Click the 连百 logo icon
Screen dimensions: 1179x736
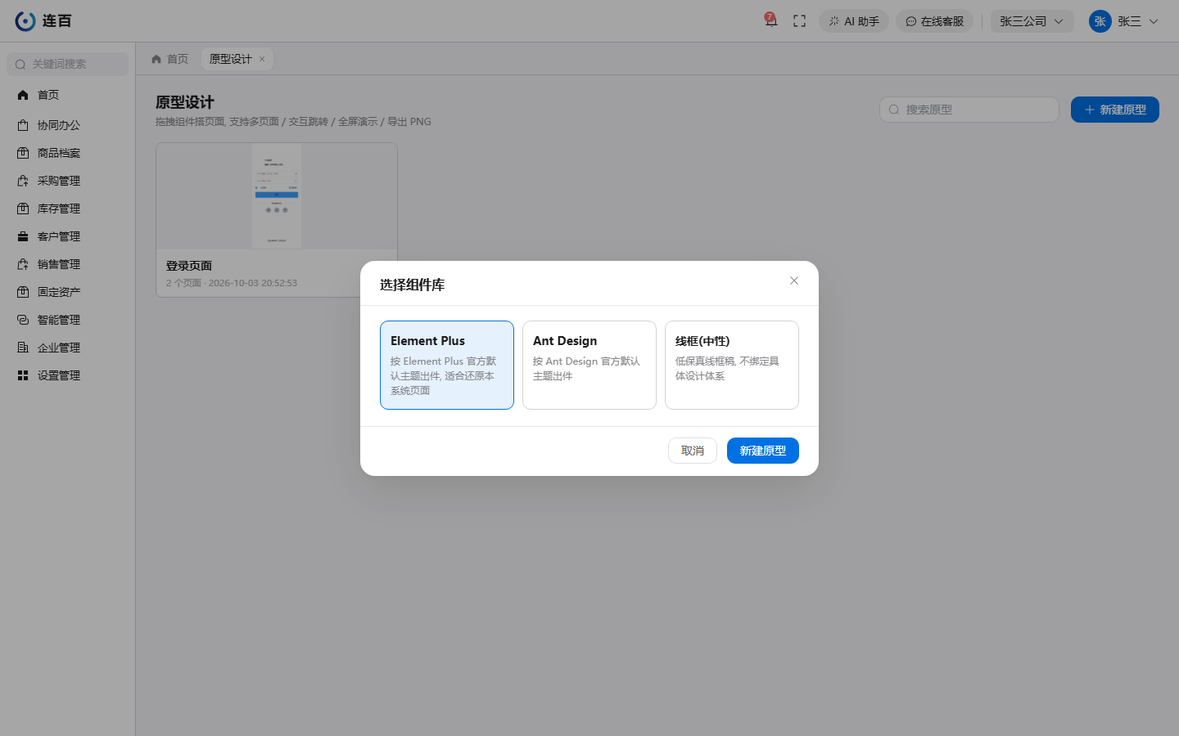[25, 21]
